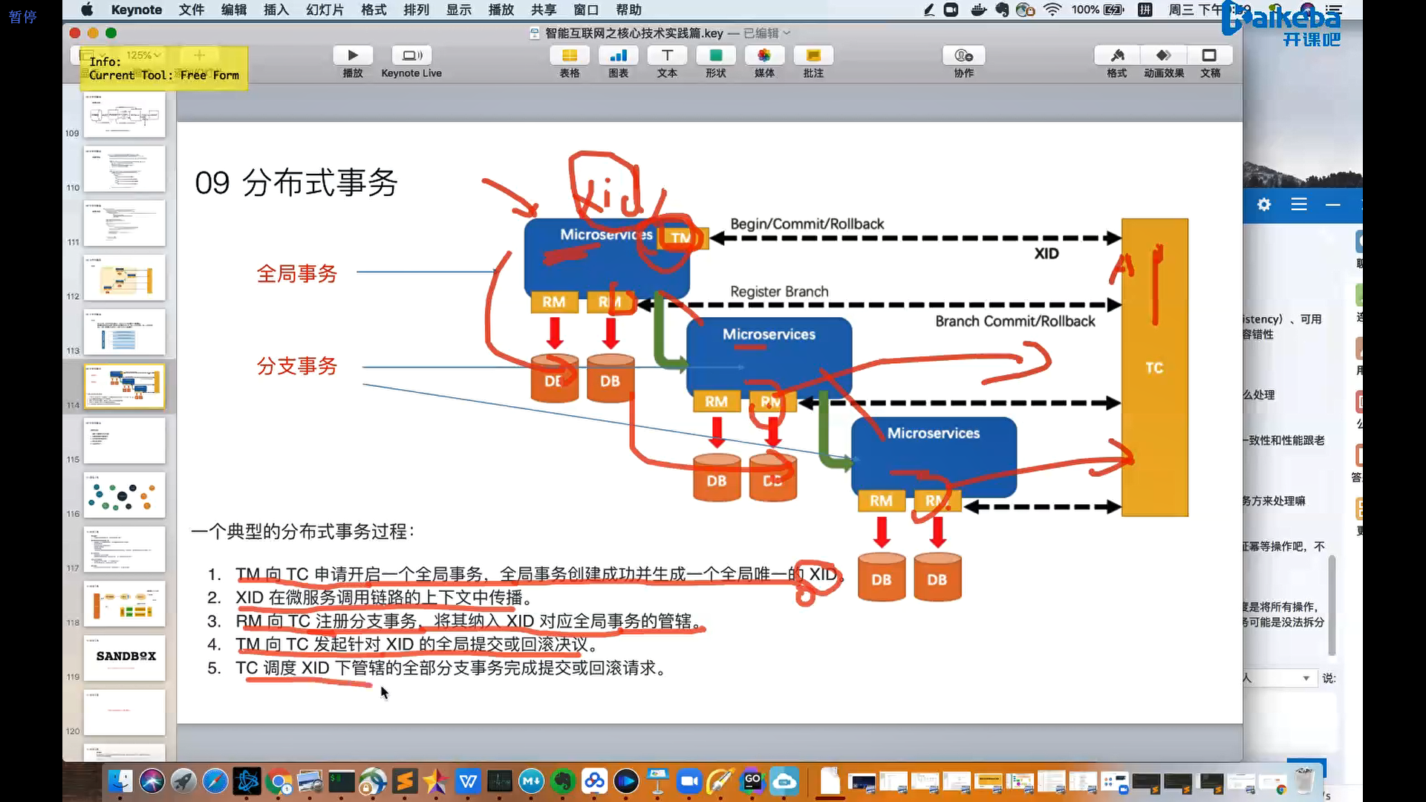Screen dimensions: 1426x802
Task: Click the Play (播放) toolbar icon
Action: tap(353, 56)
